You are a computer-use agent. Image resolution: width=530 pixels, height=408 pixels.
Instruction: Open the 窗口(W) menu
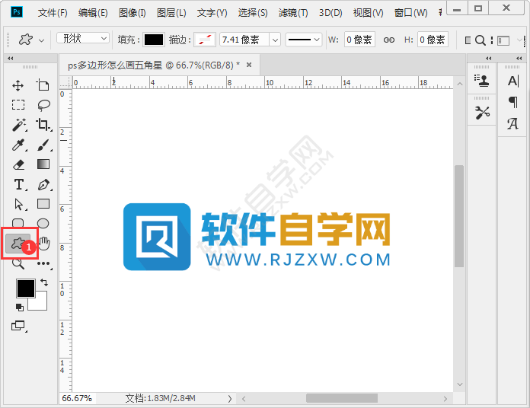point(410,13)
